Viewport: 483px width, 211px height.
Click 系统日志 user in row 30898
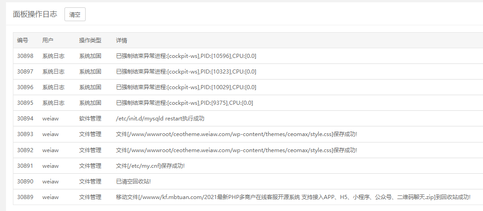coord(53,56)
